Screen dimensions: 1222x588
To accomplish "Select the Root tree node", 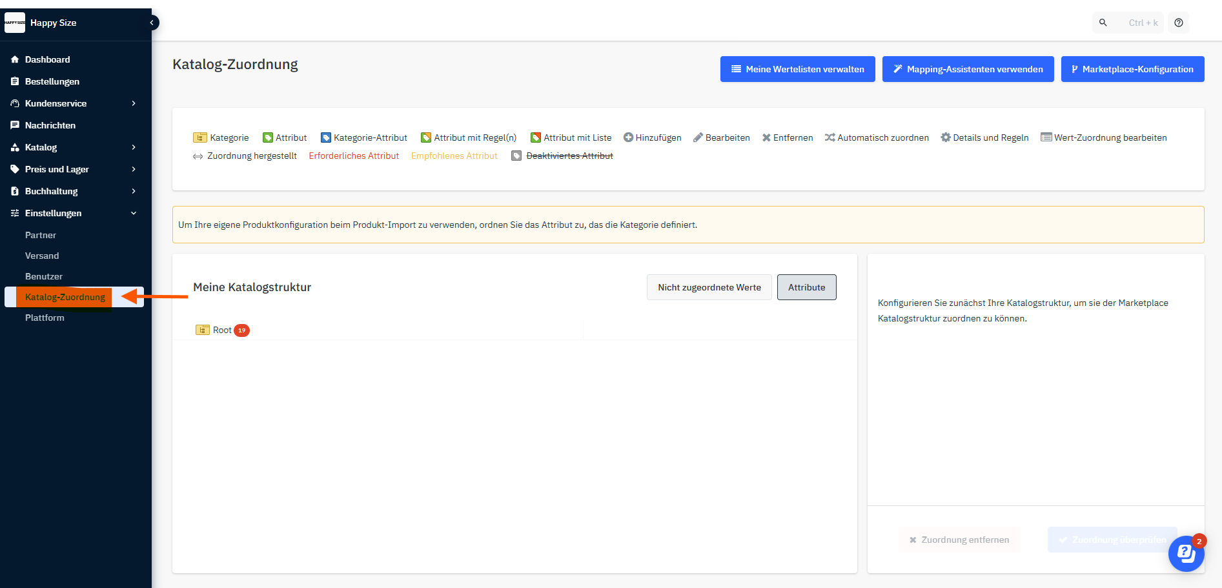I will click(222, 330).
